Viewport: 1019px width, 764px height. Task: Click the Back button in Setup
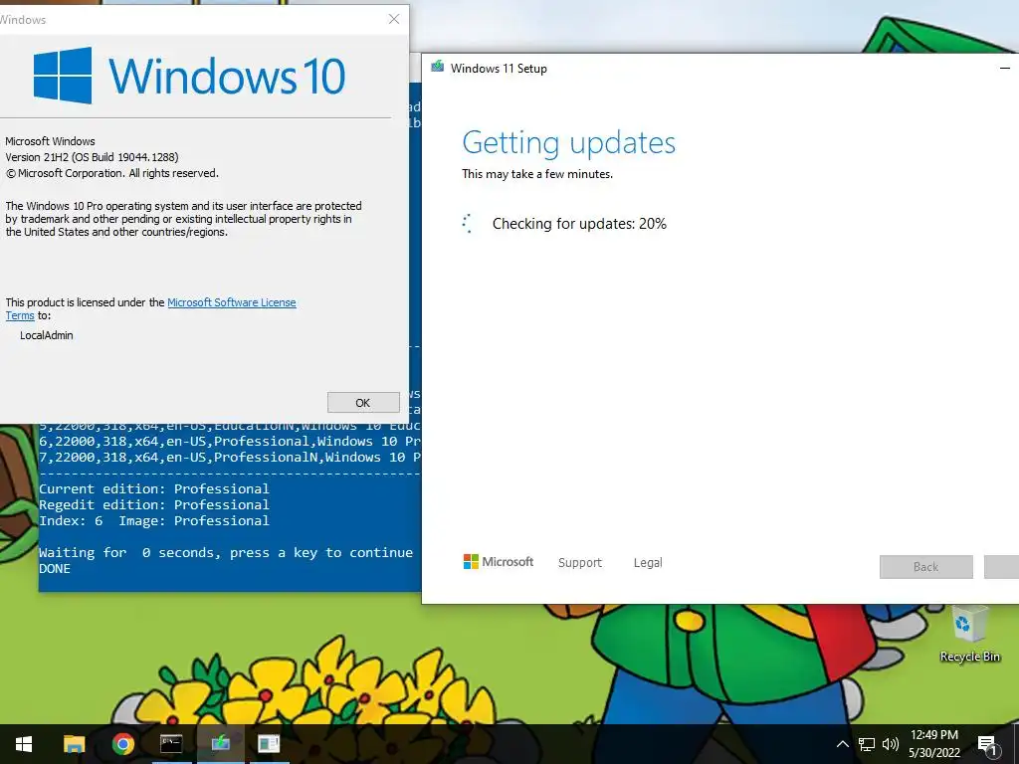pyautogui.click(x=926, y=566)
